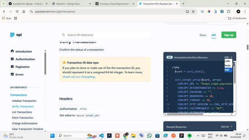Show hidden system tray icons
Viewport: 249px width, 140px height.
tap(198, 136)
